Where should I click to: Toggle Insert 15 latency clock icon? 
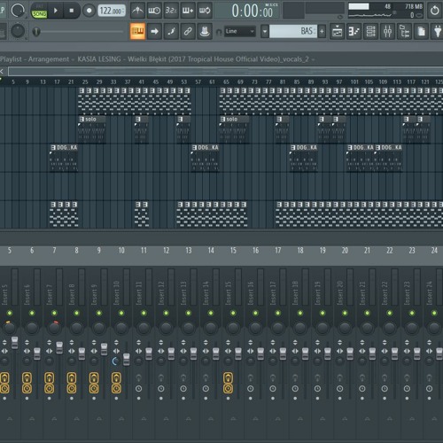point(228,389)
